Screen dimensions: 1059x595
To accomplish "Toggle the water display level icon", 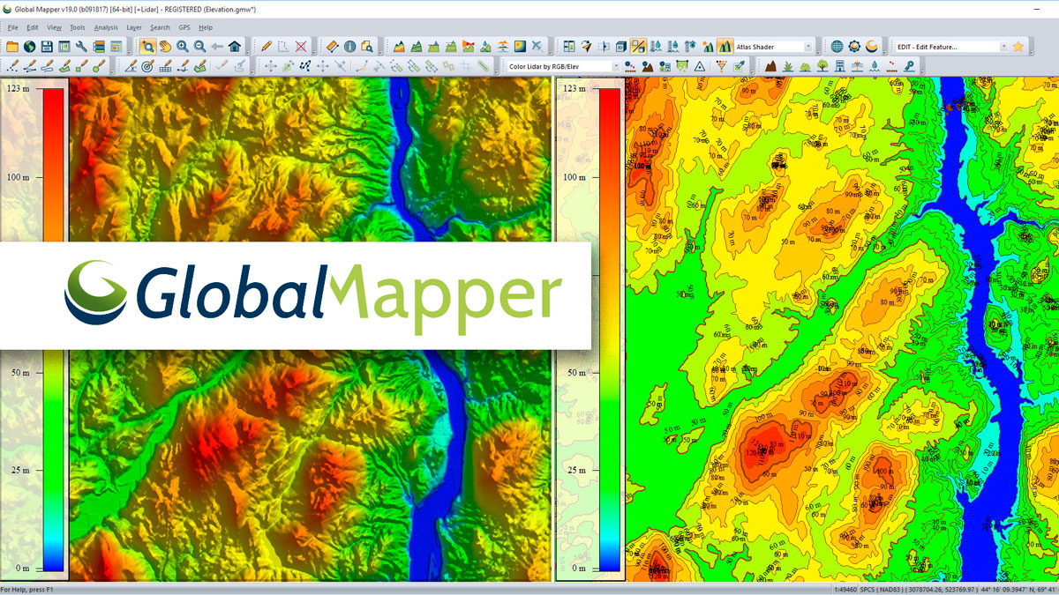I will 655,44.
